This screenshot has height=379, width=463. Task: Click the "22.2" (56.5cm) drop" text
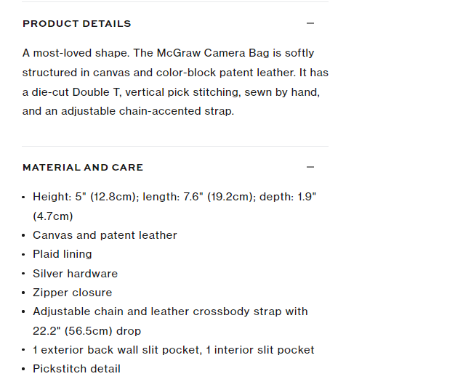[x=87, y=330]
